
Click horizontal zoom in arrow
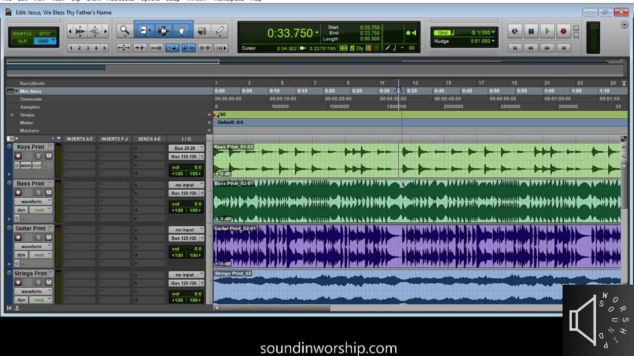(105, 31)
